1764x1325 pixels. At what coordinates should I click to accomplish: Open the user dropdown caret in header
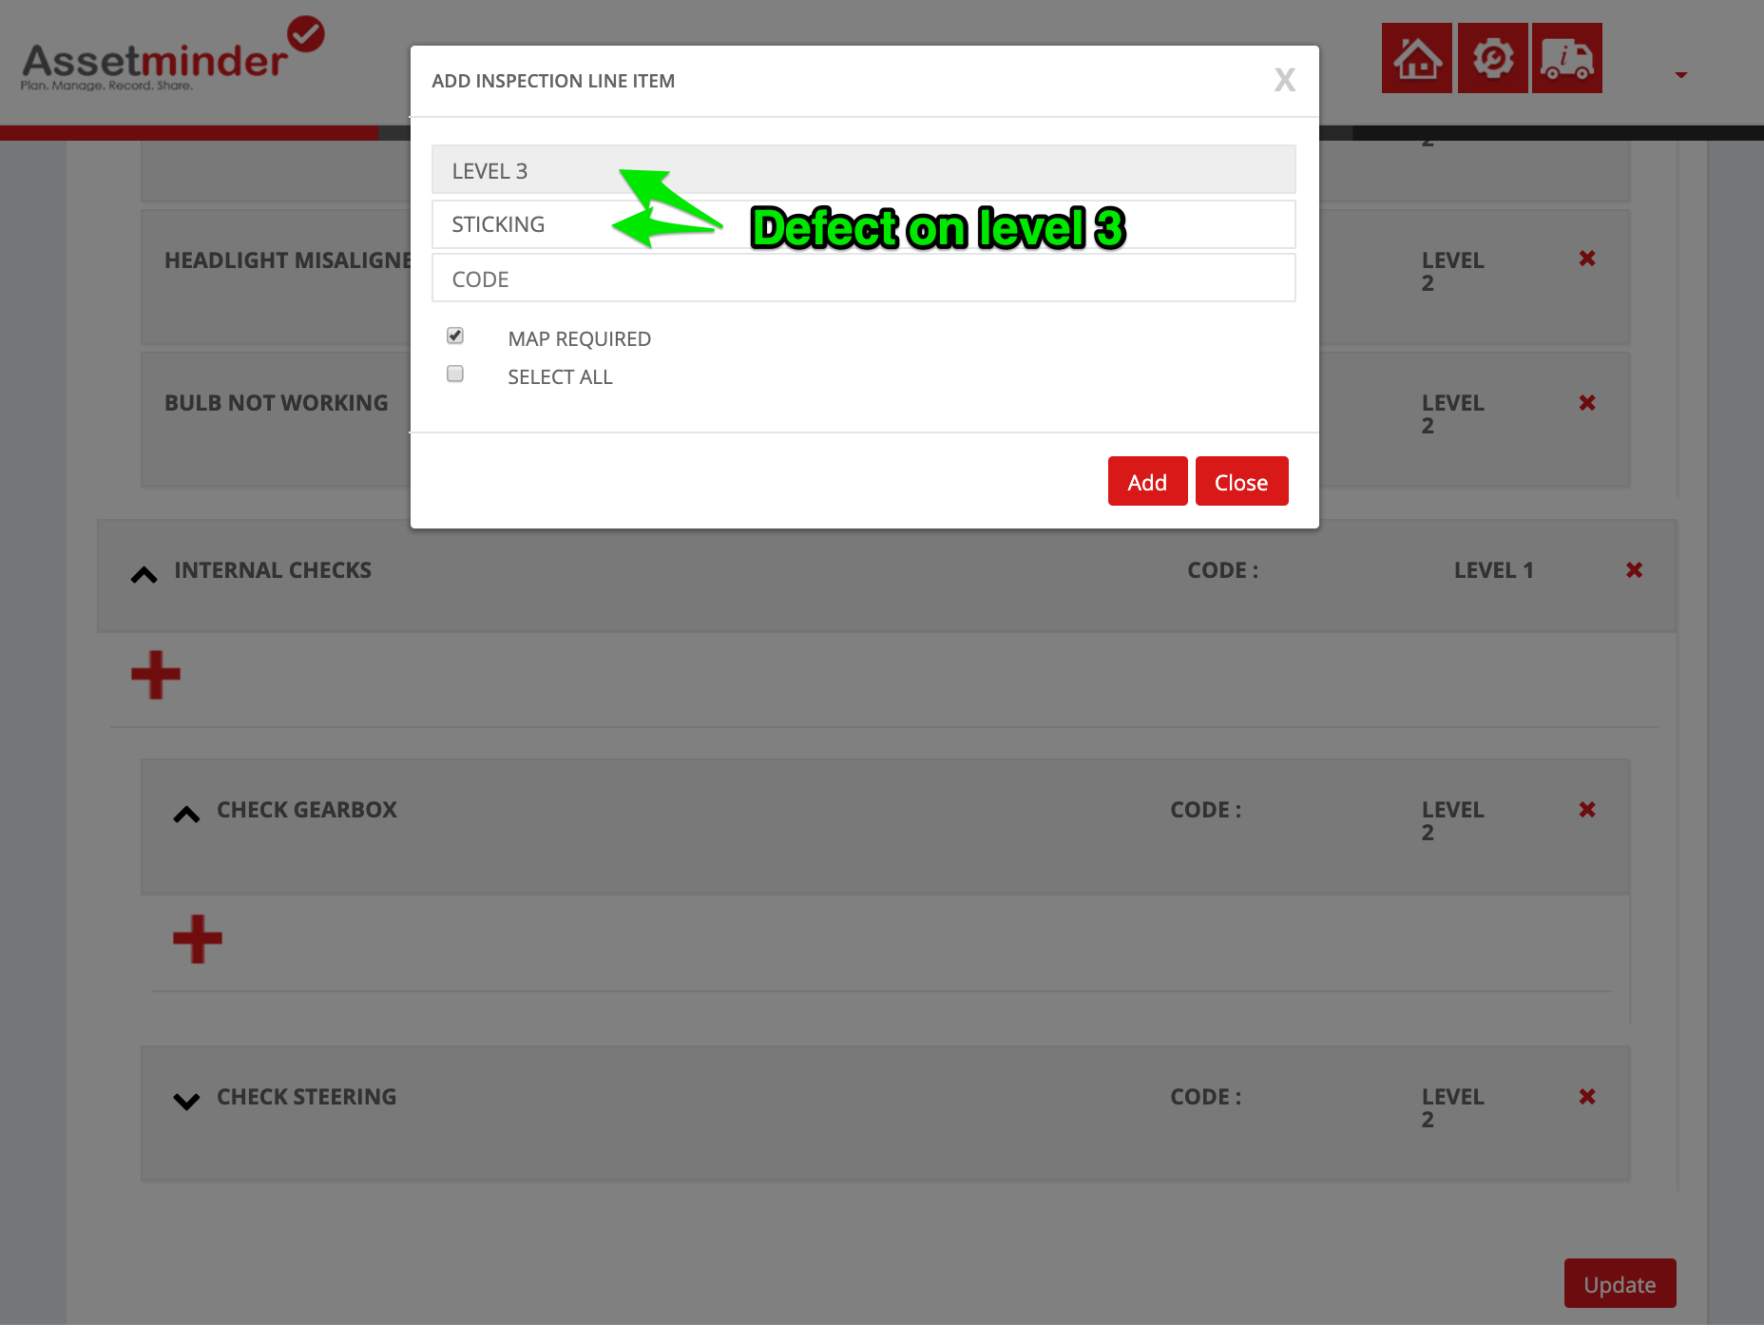click(x=1680, y=74)
